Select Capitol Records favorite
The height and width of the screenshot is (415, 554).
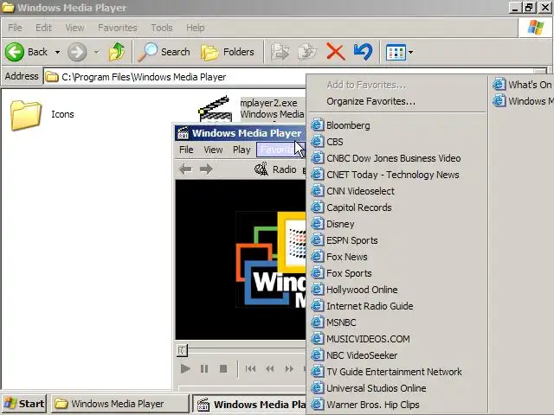(x=397, y=207)
